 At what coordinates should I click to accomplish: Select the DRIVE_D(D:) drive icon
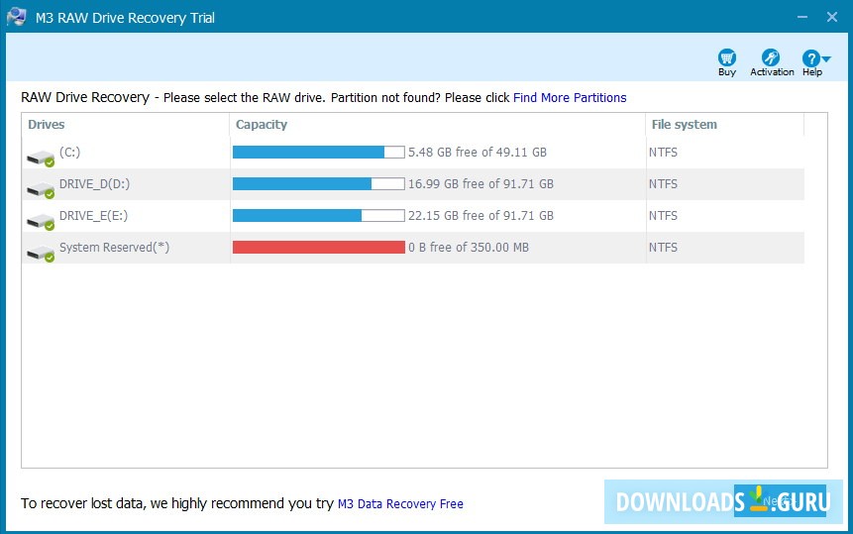(41, 190)
